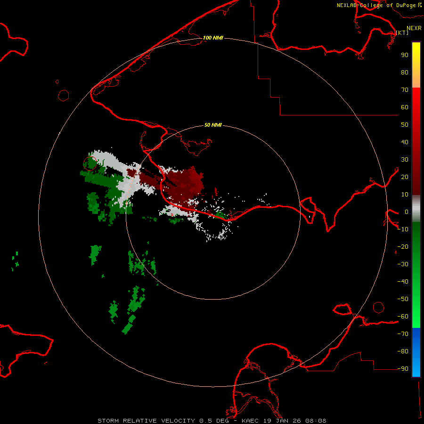424x424 pixels.
Task: Pick the blue bottom segment of color bar
Action: 416,352
